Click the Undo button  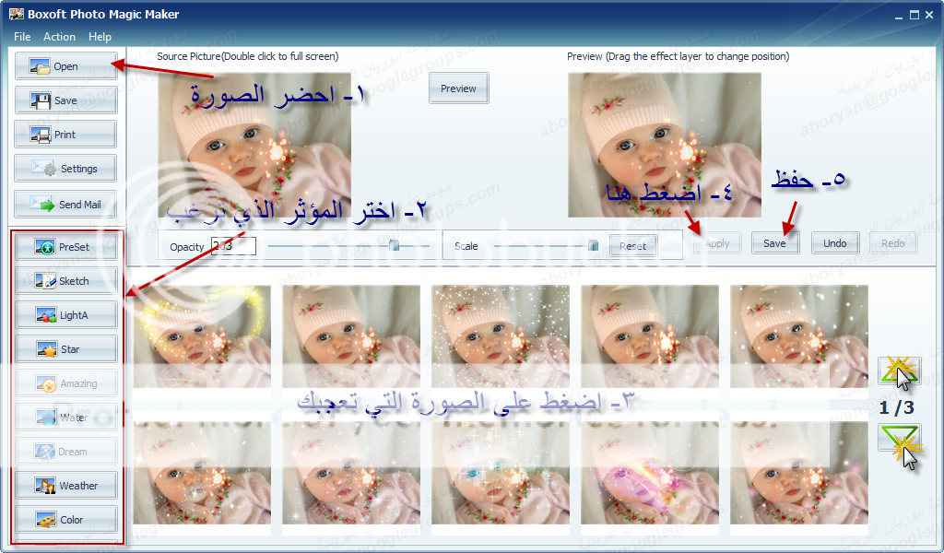pos(835,243)
